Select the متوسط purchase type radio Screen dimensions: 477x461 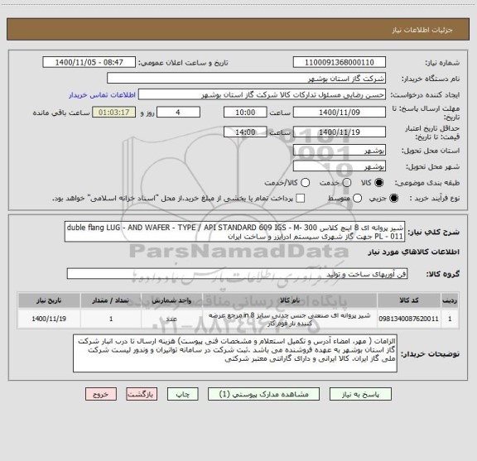coord(357,199)
